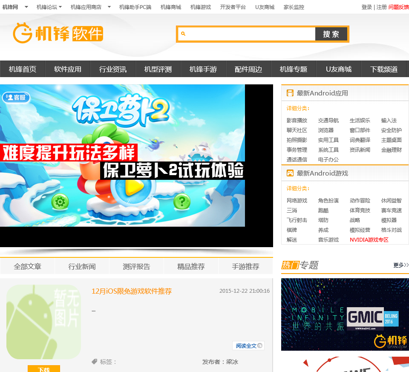Click the Android placeholder thumbnail
Viewport: 409px width, 372px height.
pos(43,322)
